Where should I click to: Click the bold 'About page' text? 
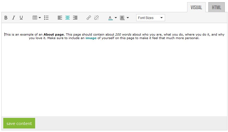coord(54,34)
